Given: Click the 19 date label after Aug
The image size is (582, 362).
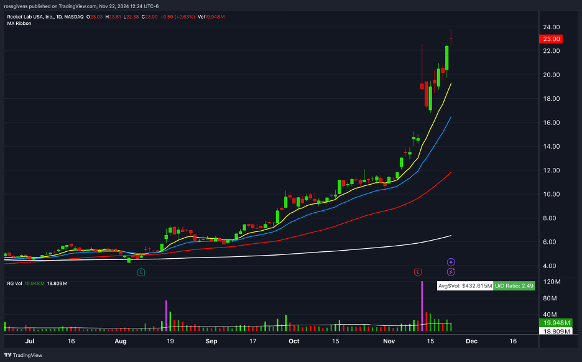Looking at the screenshot, I should [x=170, y=341].
